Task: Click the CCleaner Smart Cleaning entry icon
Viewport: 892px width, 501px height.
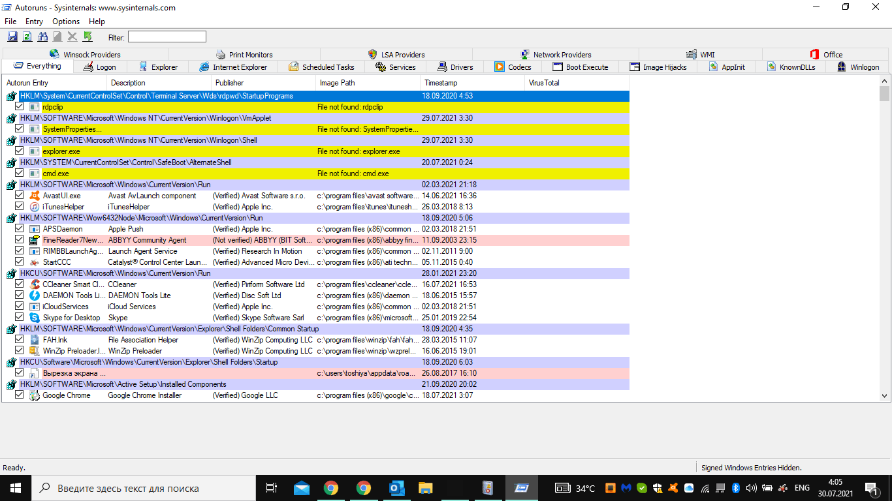Action: 35,284
